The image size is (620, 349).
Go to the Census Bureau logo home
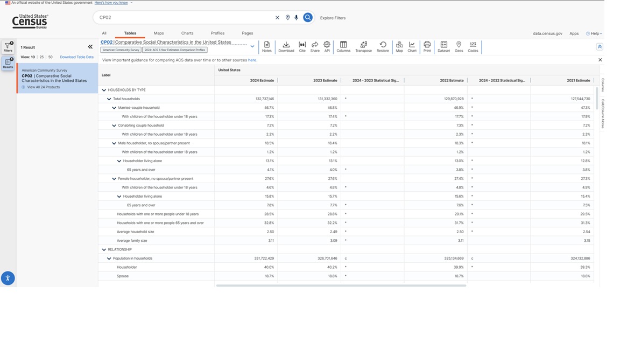point(30,22)
